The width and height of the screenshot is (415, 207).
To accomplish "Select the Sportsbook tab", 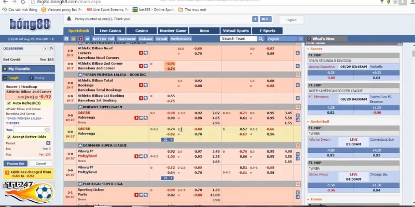I will (79, 31).
